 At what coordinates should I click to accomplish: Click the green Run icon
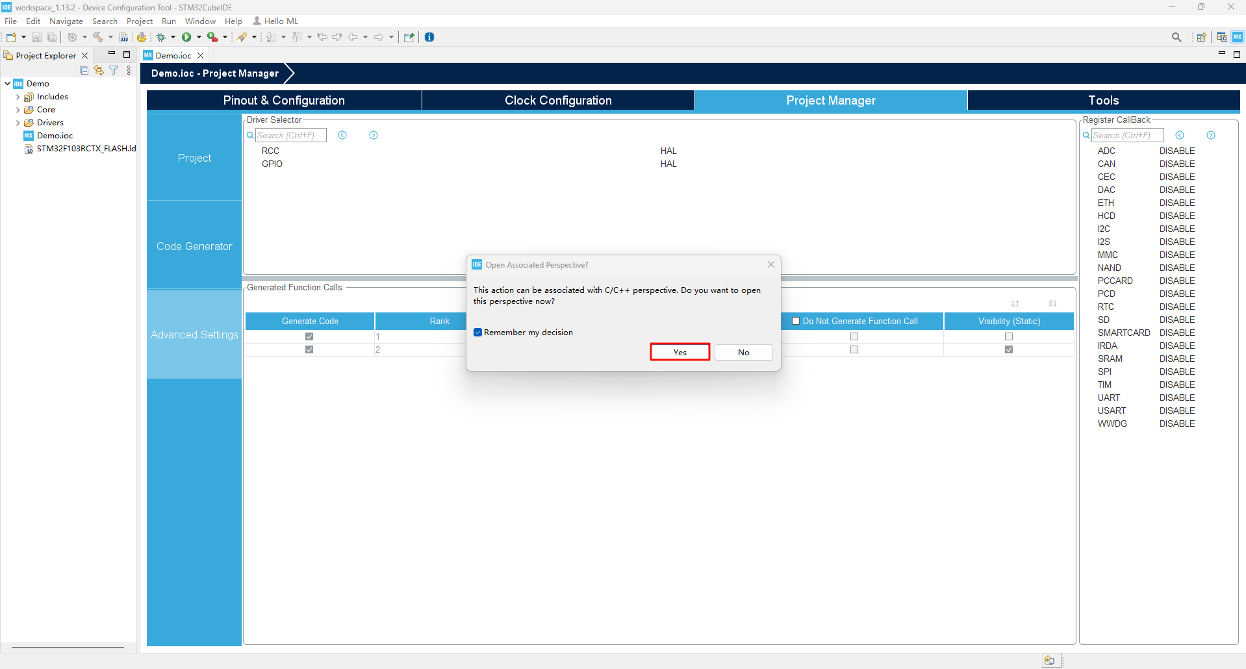click(x=186, y=37)
